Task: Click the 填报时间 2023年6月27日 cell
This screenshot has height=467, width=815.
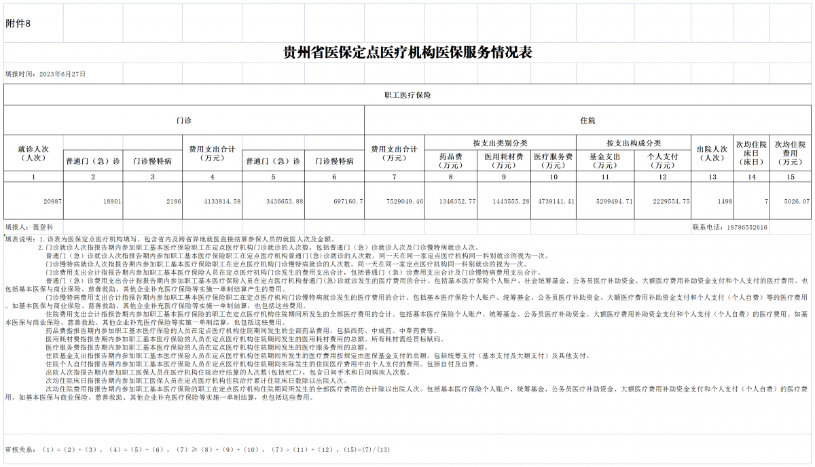Action: coord(46,73)
